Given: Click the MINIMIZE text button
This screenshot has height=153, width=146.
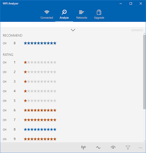Looking at the screenshot, I should (x=137, y=30).
